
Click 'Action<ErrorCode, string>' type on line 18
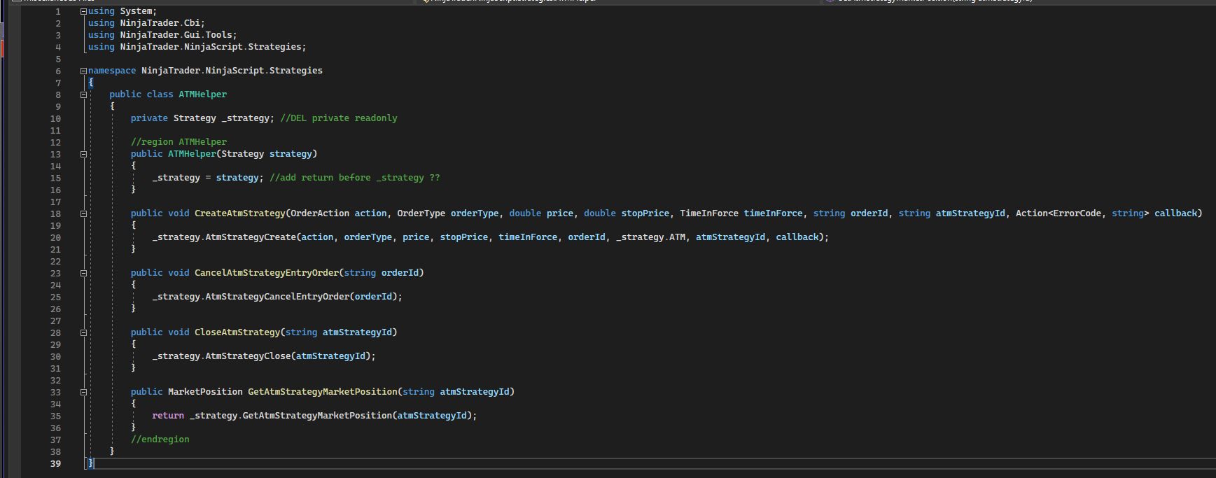tap(1082, 213)
